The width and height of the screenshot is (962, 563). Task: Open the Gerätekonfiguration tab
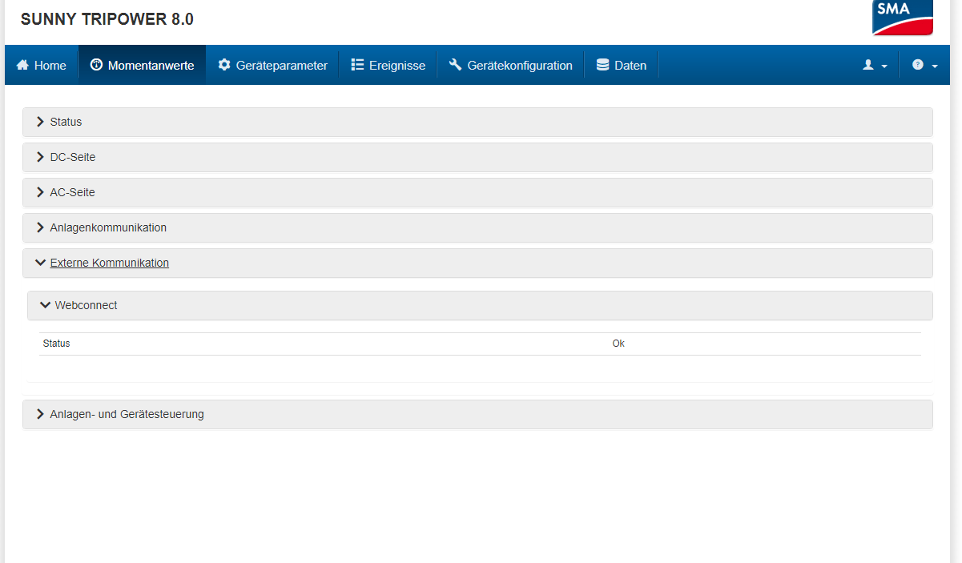tap(510, 65)
